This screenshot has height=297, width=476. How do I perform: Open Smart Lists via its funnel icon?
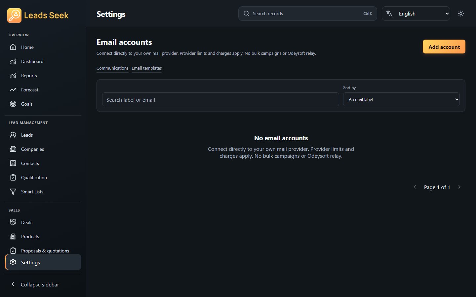pyautogui.click(x=13, y=192)
